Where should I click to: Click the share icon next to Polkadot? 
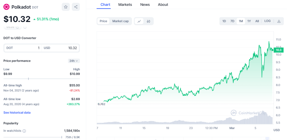point(76,7)
